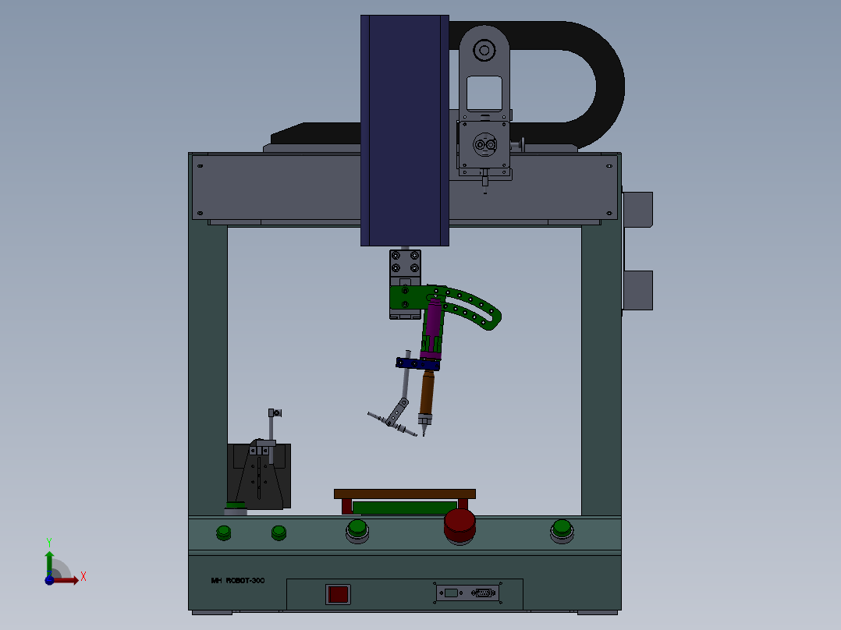Select the blue clamp bar on soldering head
The width and height of the screenshot is (841, 630).
[418, 364]
